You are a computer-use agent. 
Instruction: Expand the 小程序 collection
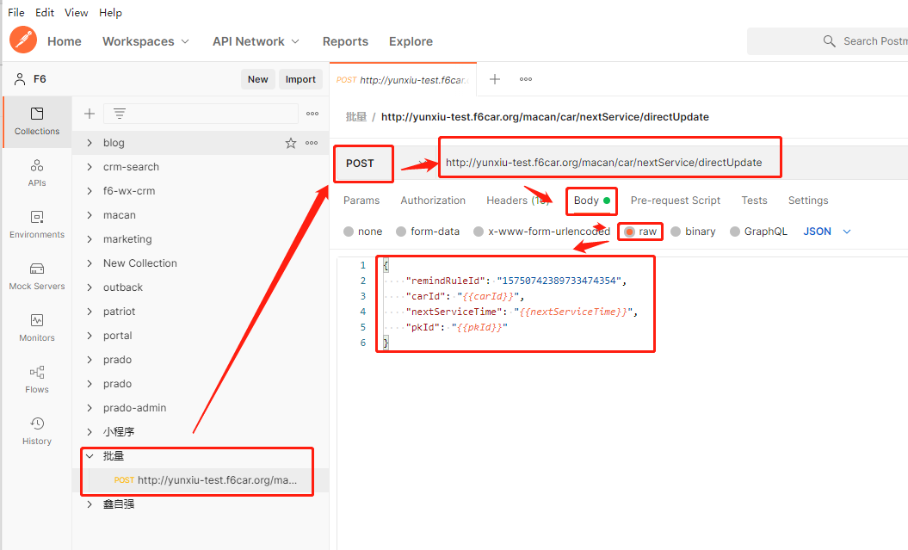(90, 432)
